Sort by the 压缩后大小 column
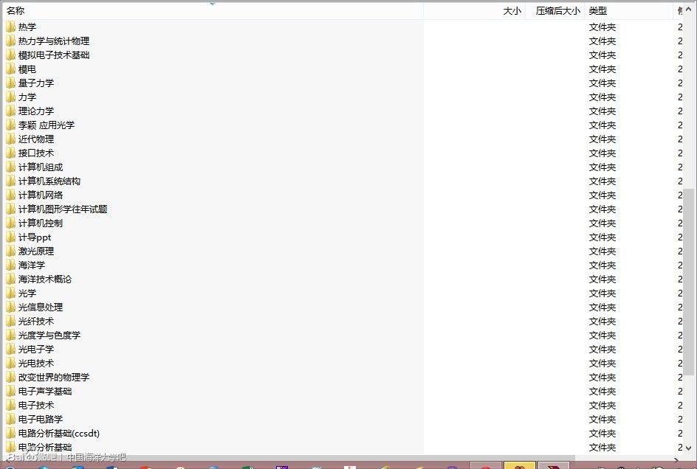This screenshot has width=697, height=469. [x=557, y=10]
